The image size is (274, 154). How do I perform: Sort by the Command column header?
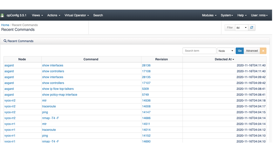[x=91, y=59]
